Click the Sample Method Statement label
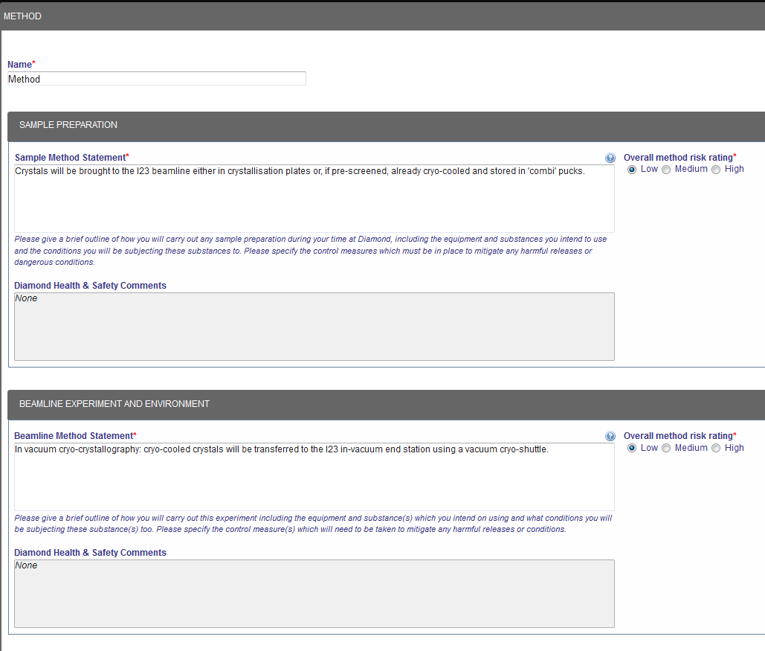The width and height of the screenshot is (765, 651). pyautogui.click(x=71, y=158)
